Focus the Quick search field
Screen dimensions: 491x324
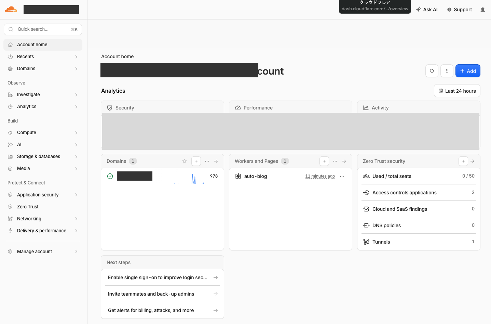pyautogui.click(x=43, y=29)
